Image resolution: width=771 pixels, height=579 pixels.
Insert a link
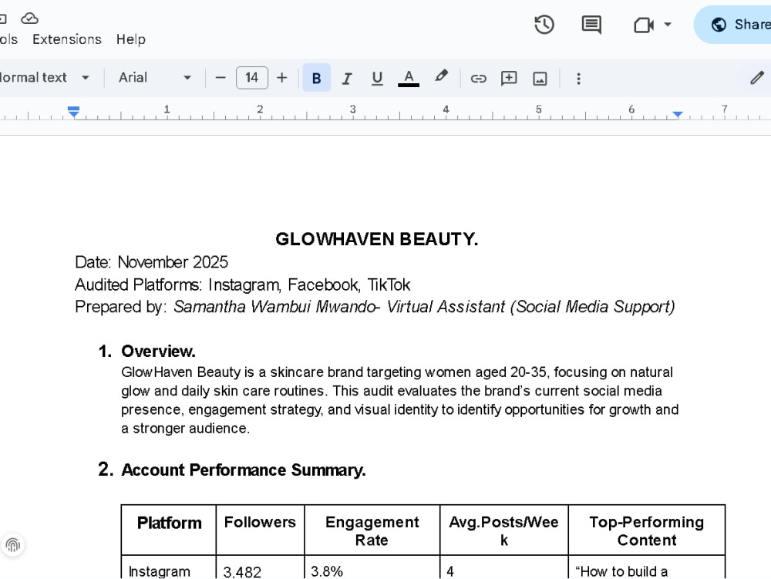click(479, 78)
